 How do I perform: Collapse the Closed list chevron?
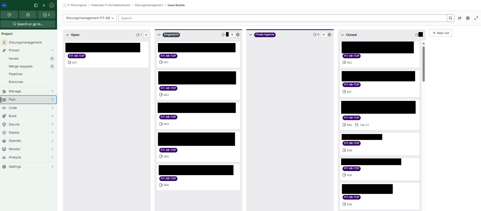342,35
